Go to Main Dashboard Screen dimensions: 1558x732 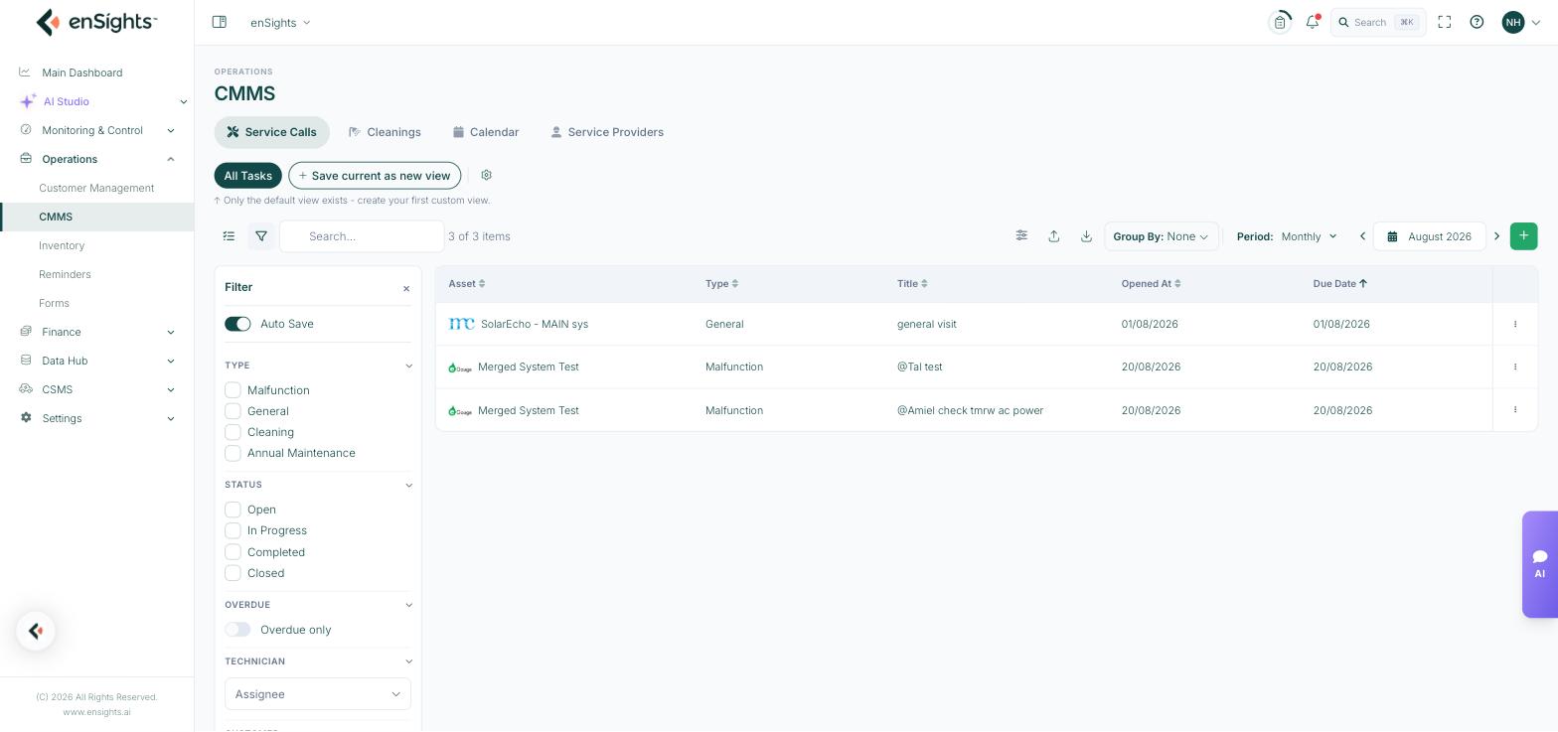(x=82, y=73)
